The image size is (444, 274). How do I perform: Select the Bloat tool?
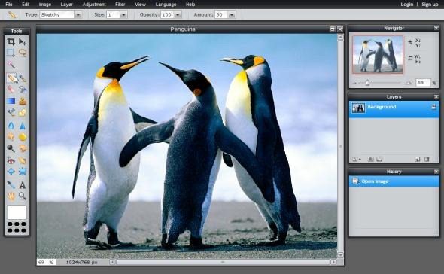[x=11, y=172]
